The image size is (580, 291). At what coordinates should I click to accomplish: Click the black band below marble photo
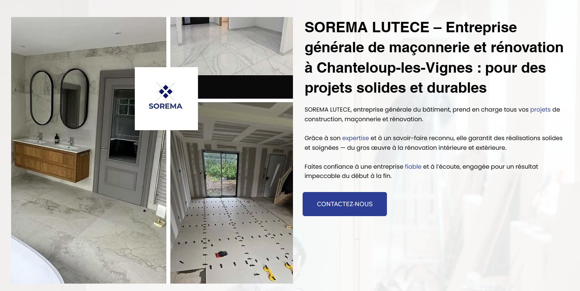coord(245,87)
